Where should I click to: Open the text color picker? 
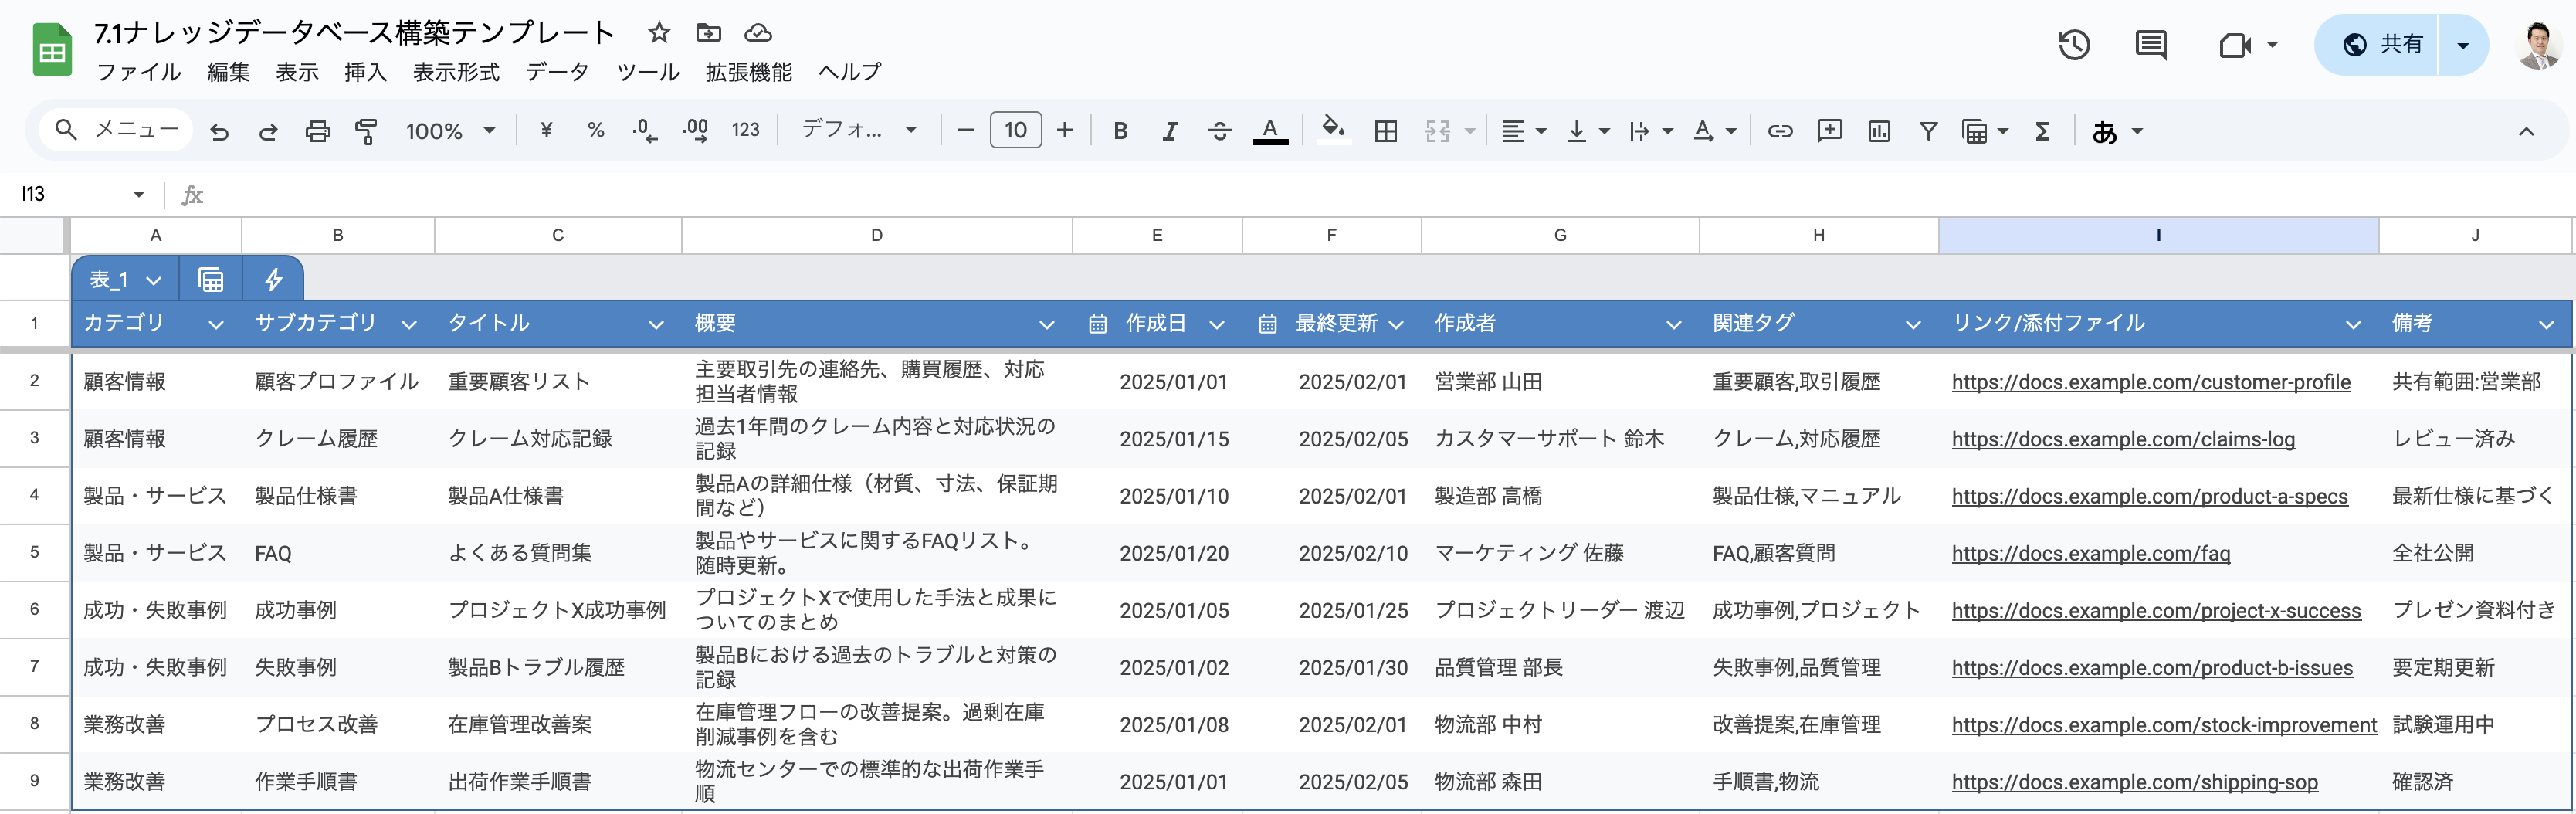point(1270,130)
